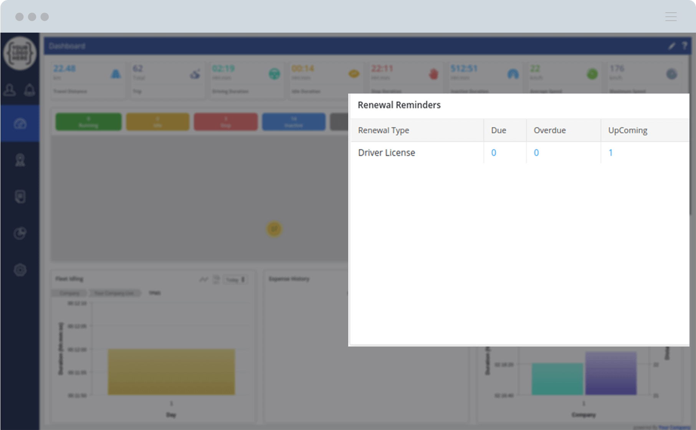Open the pie chart reports icon in sidebar
Image resolution: width=696 pixels, height=430 pixels.
pyautogui.click(x=20, y=233)
